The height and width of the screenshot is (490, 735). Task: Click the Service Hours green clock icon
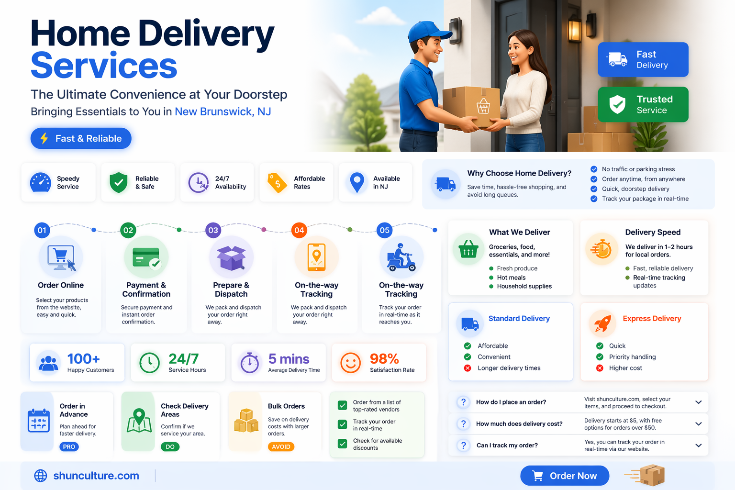pos(149,363)
